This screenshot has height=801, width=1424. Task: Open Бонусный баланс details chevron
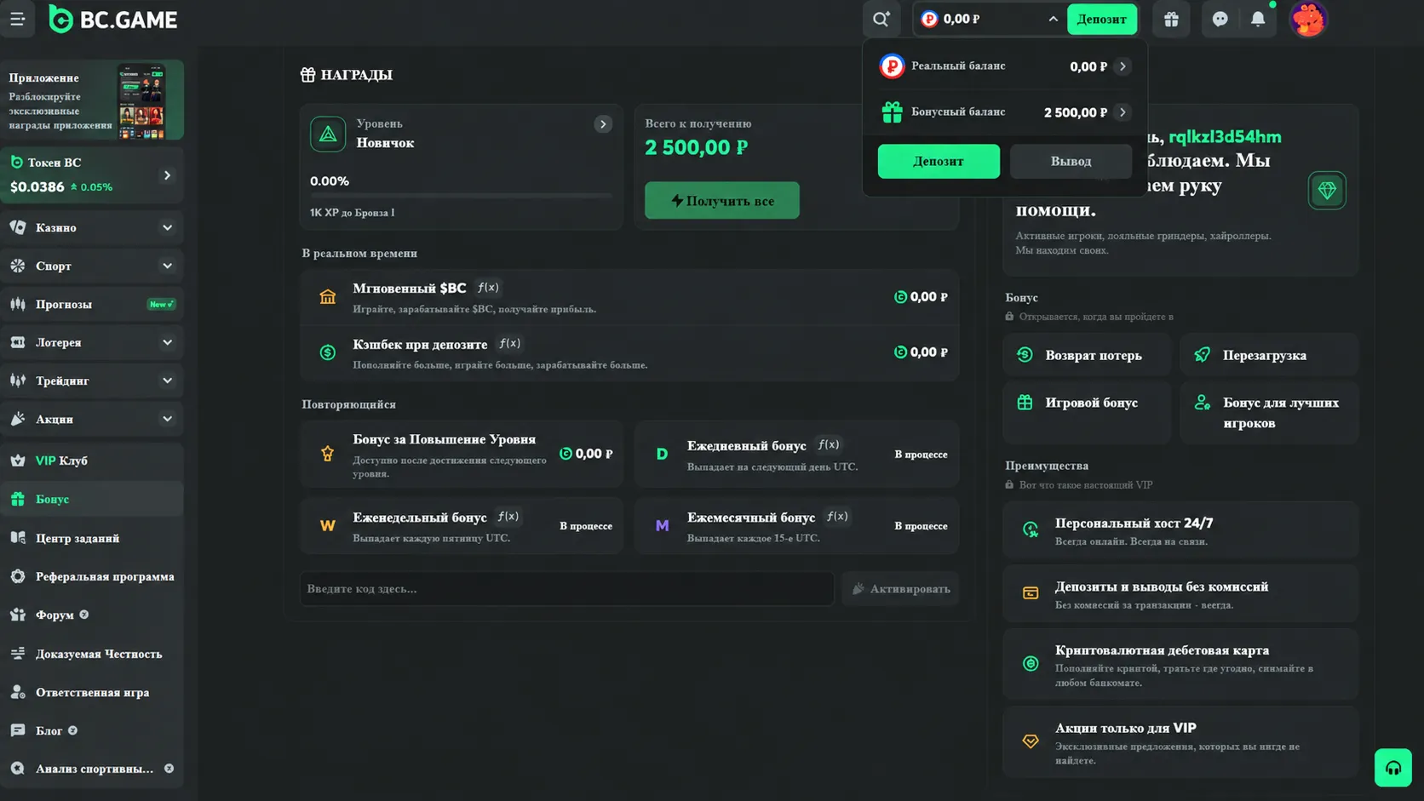pos(1123,112)
